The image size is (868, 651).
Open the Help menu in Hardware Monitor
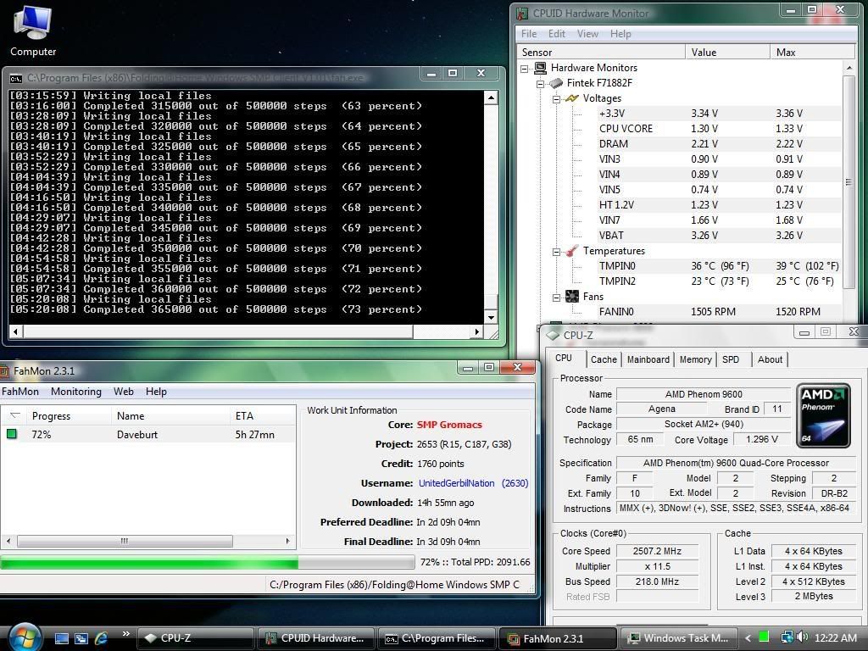click(620, 34)
